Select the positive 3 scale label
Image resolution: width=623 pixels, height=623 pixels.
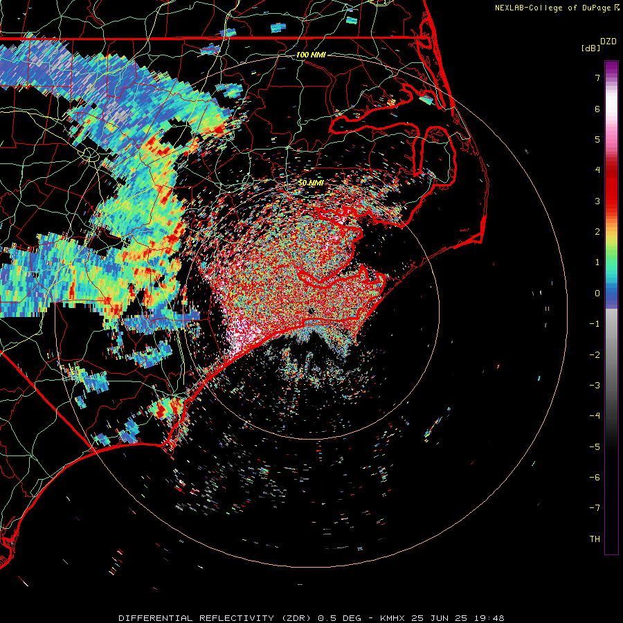pyautogui.click(x=597, y=201)
